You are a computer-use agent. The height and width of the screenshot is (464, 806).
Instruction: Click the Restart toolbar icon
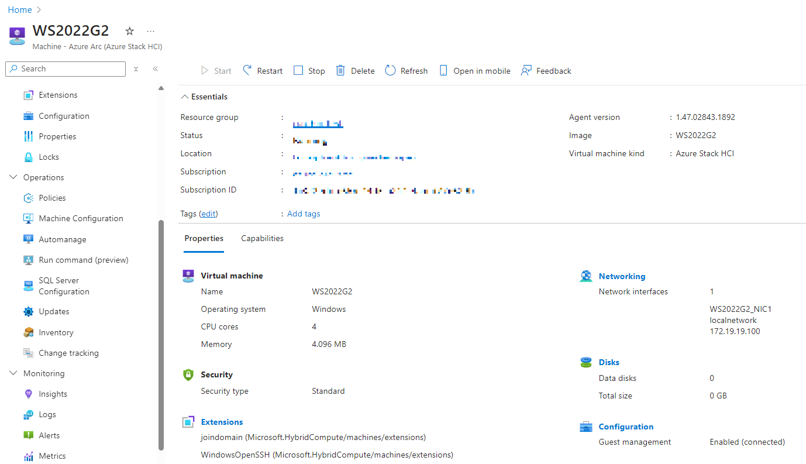[248, 70]
